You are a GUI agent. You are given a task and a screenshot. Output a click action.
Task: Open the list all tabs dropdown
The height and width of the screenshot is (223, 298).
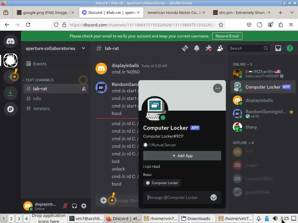tap(292, 12)
